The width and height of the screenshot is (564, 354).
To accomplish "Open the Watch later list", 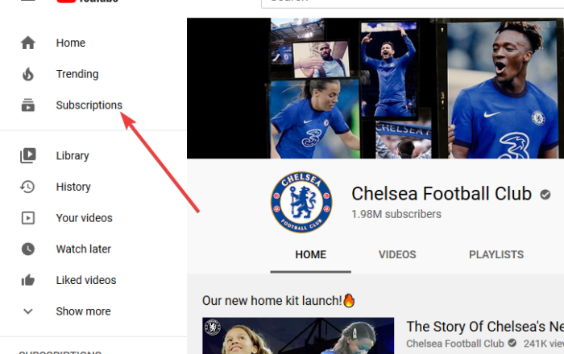I will pyautogui.click(x=84, y=249).
